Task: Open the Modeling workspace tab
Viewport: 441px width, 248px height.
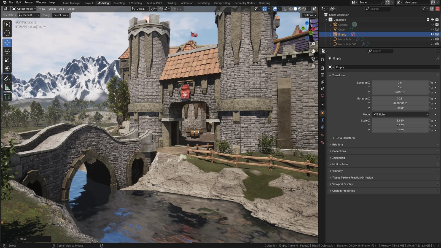Action: coord(103,3)
